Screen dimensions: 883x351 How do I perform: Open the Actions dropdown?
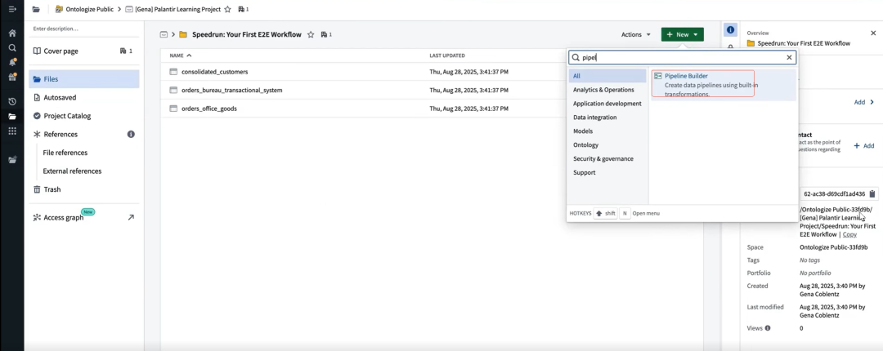pyautogui.click(x=636, y=34)
